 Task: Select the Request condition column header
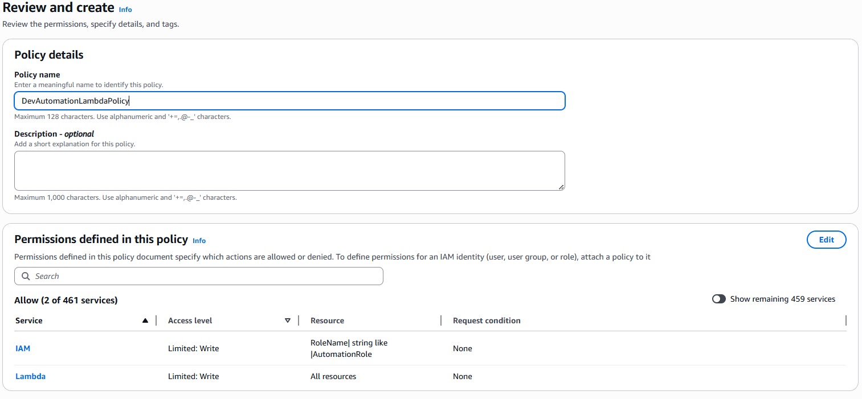pos(487,321)
